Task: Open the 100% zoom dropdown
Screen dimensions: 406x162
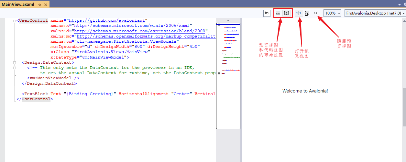Action: point(333,13)
